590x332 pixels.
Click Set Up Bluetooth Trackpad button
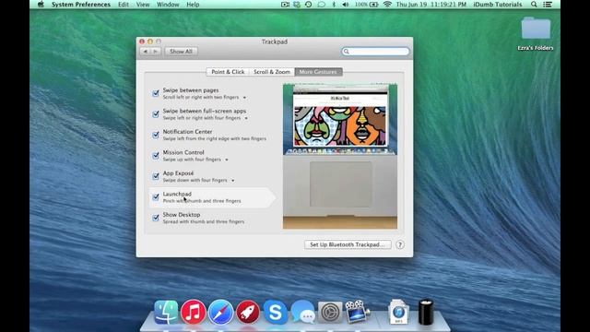pos(348,244)
